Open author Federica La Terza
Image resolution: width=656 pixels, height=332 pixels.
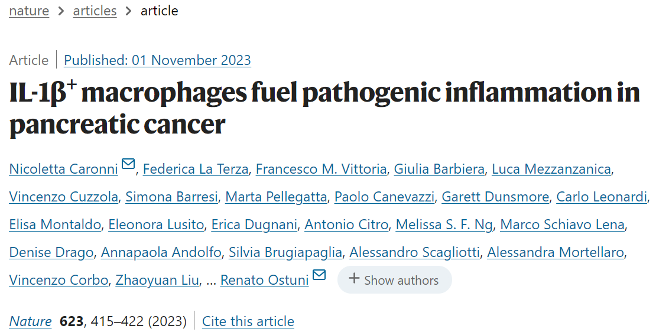196,169
